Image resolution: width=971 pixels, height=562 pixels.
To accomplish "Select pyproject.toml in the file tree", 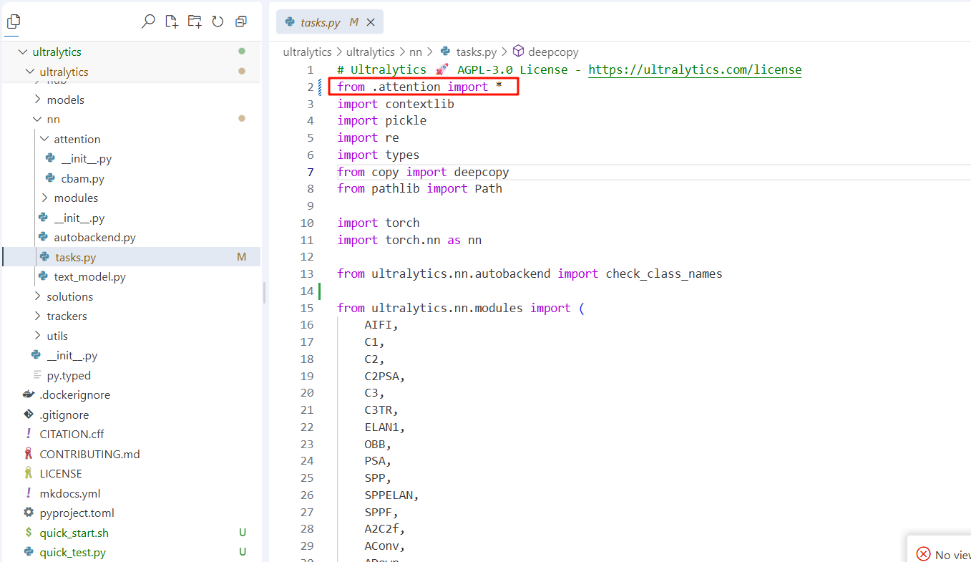I will pyautogui.click(x=77, y=513).
